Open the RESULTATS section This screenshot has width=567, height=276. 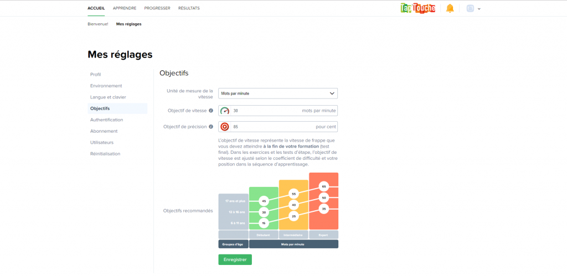click(x=189, y=8)
